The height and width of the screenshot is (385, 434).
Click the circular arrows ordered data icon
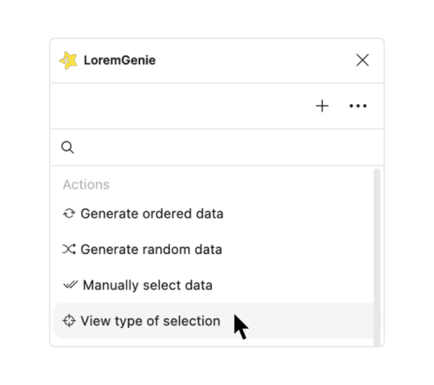point(69,213)
